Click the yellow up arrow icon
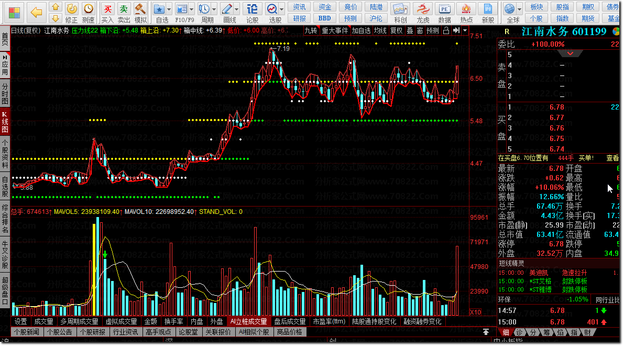Screen dimensions: 624x346 [56, 7]
